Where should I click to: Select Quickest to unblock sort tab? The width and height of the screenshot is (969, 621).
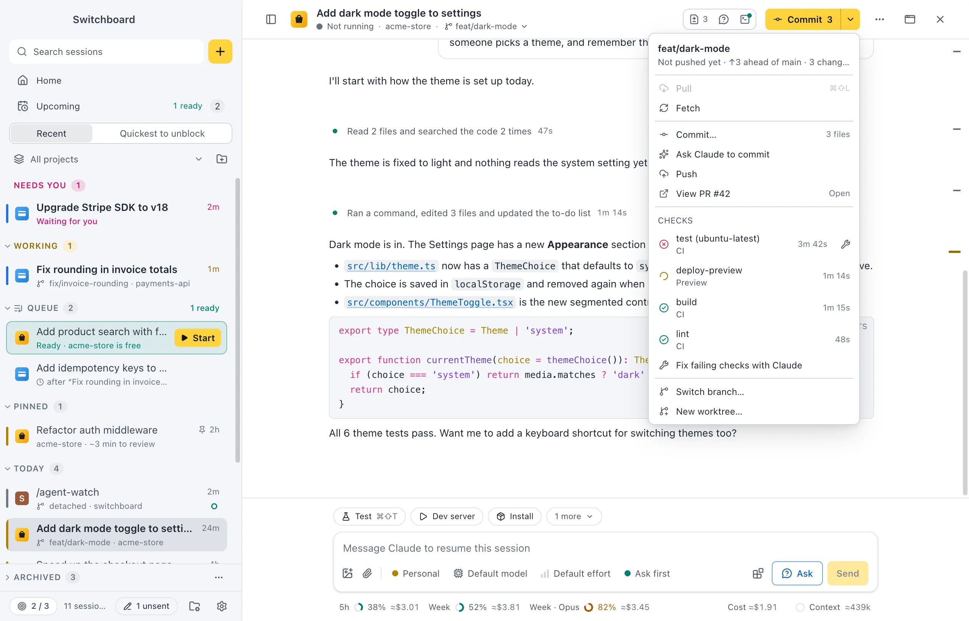[162, 133]
